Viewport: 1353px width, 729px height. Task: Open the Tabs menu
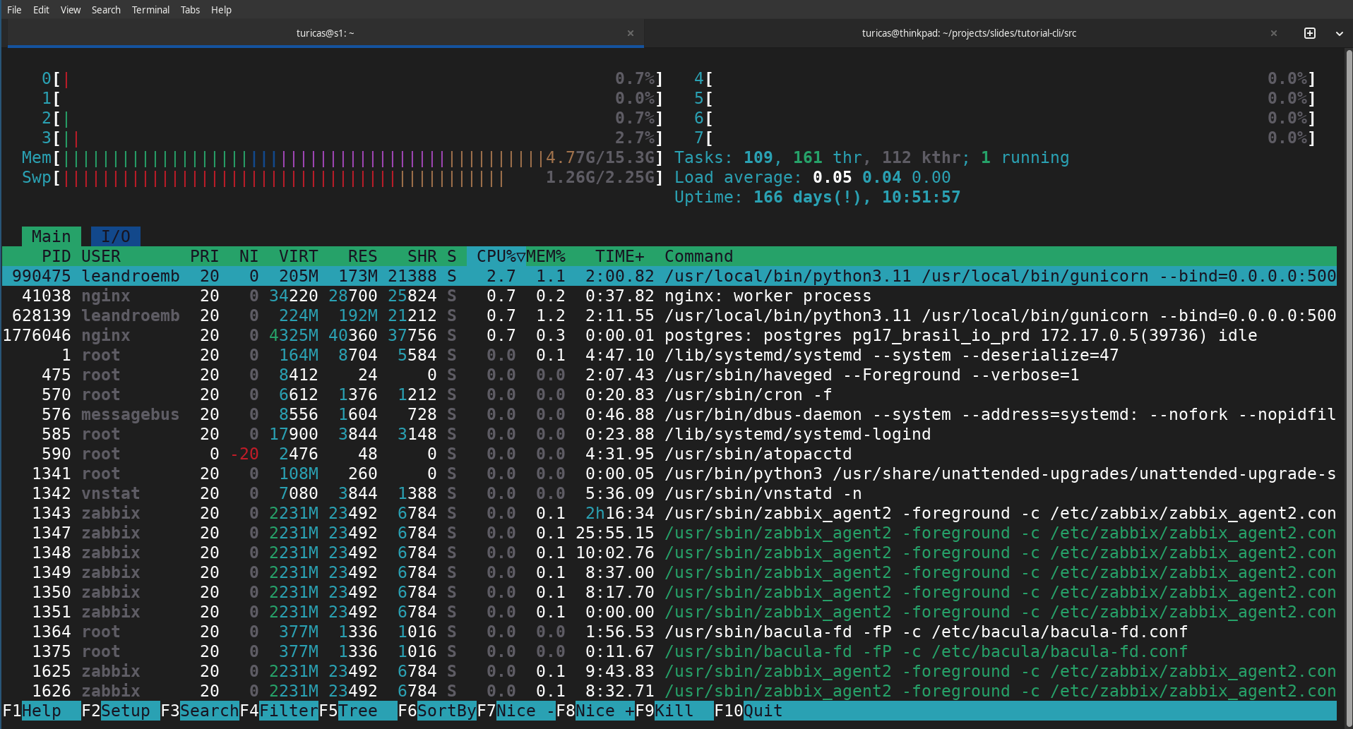189,9
